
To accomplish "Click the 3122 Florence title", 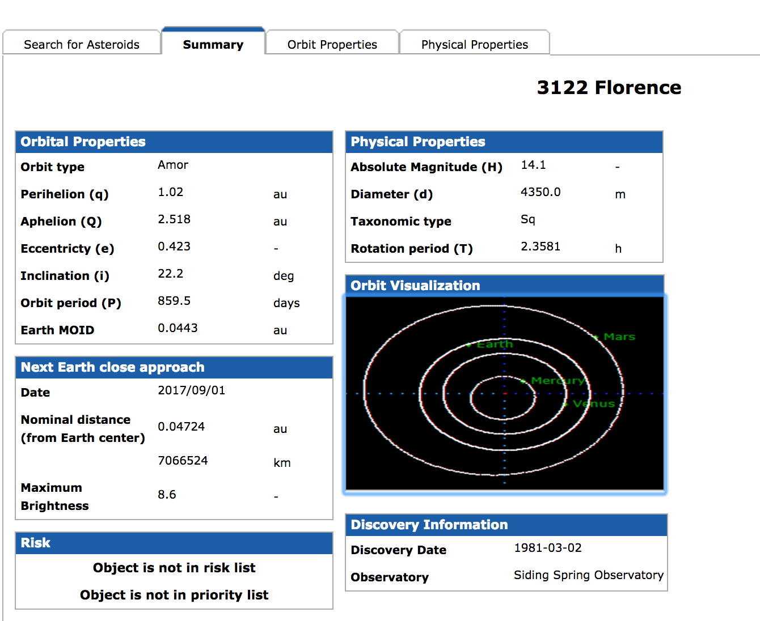I will [609, 87].
